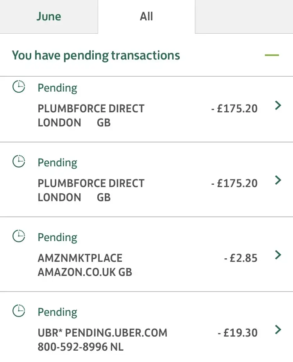Click the pending clock icon on the first Plumbforce row
The width and height of the screenshot is (293, 362).
click(19, 86)
